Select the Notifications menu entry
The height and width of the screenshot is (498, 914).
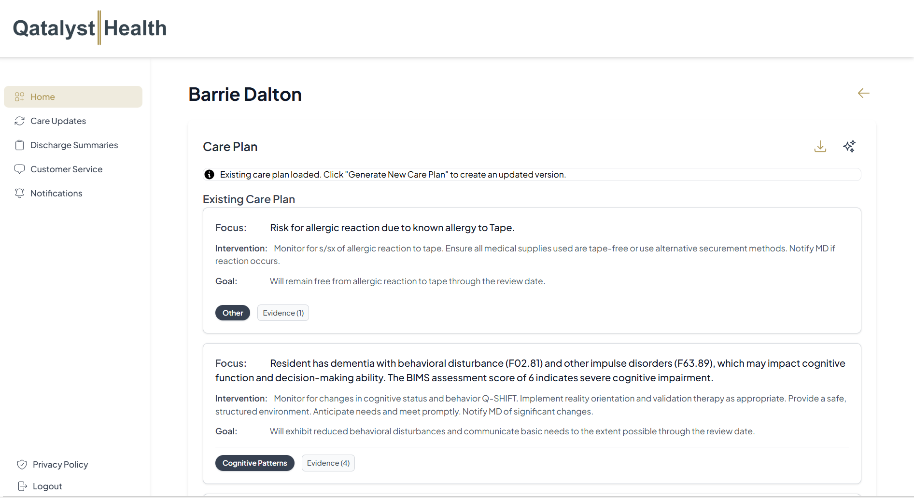pyautogui.click(x=56, y=194)
